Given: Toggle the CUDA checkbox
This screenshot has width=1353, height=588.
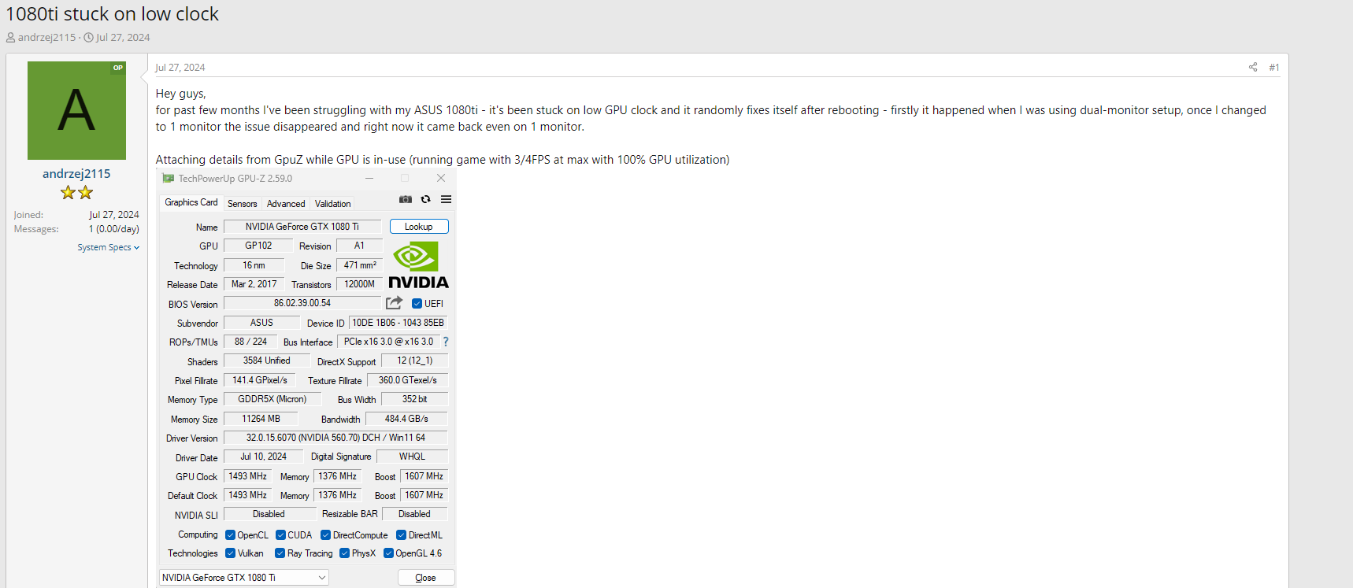Looking at the screenshot, I should pos(280,535).
